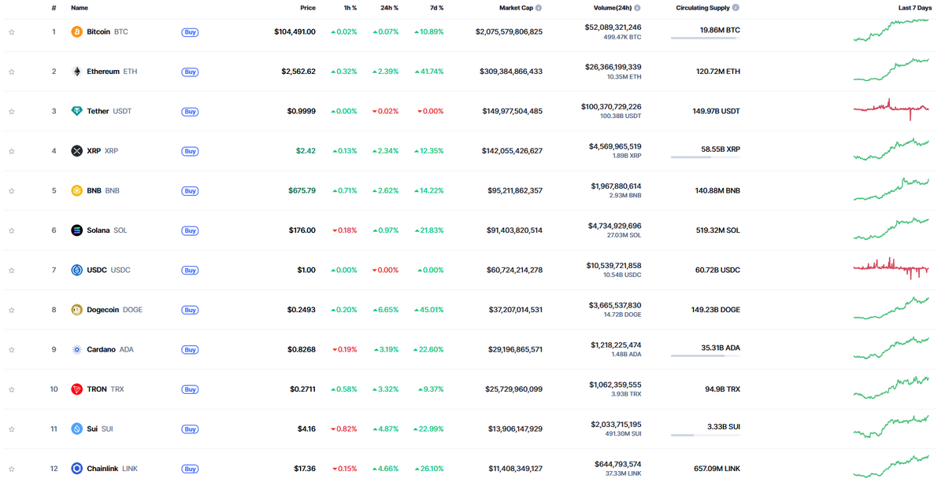The height and width of the screenshot is (486, 945).
Task: Select the Tether USDT logo icon
Action: pyautogui.click(x=76, y=111)
